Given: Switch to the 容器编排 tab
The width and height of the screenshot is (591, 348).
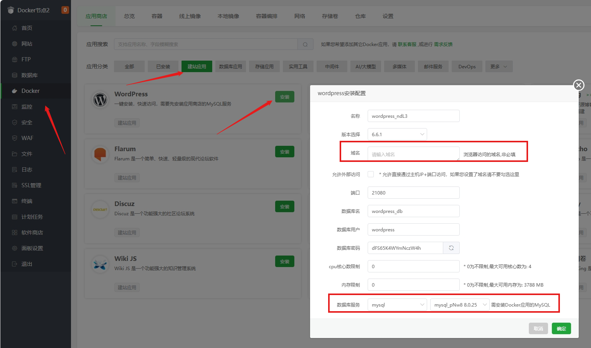Looking at the screenshot, I should (x=267, y=16).
